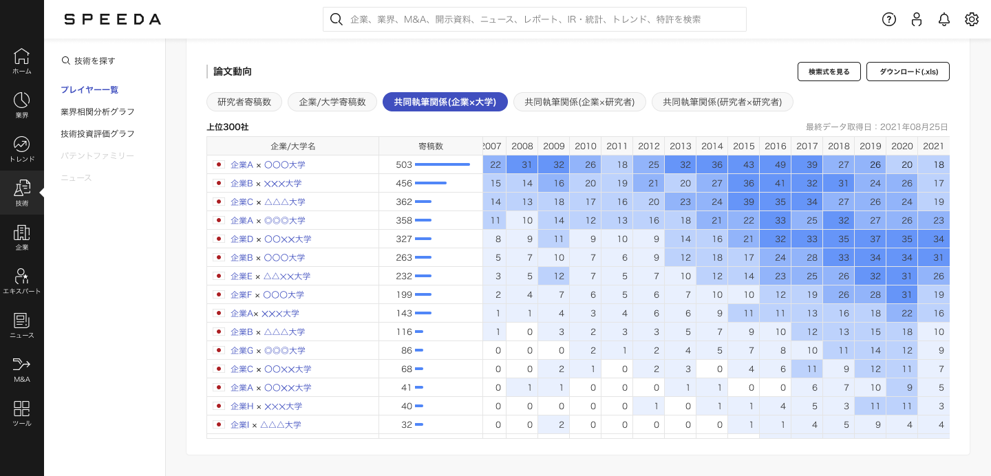This screenshot has height=476, width=991.
Task: Open the News icon in sidebar
Action: coord(22,325)
